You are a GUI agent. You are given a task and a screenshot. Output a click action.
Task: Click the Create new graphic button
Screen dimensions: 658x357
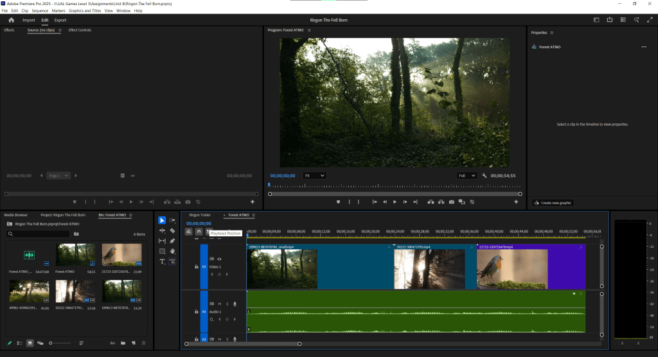553,203
